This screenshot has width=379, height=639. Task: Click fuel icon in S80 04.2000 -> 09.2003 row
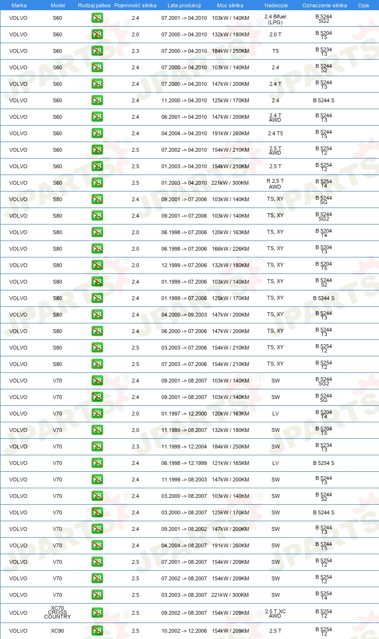tap(97, 315)
